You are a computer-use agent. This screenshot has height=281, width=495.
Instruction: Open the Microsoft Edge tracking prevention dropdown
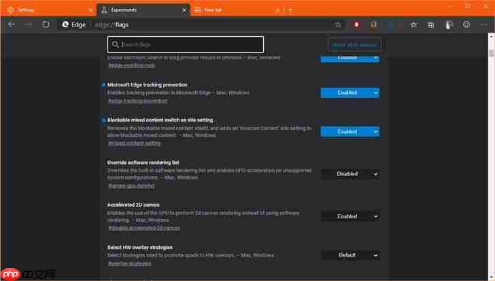tap(350, 93)
